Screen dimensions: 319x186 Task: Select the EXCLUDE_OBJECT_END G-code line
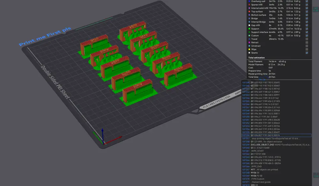pyautogui.click(x=277, y=145)
